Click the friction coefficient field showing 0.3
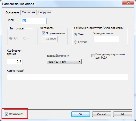The height and width of the screenshot is (121, 136). (15, 62)
